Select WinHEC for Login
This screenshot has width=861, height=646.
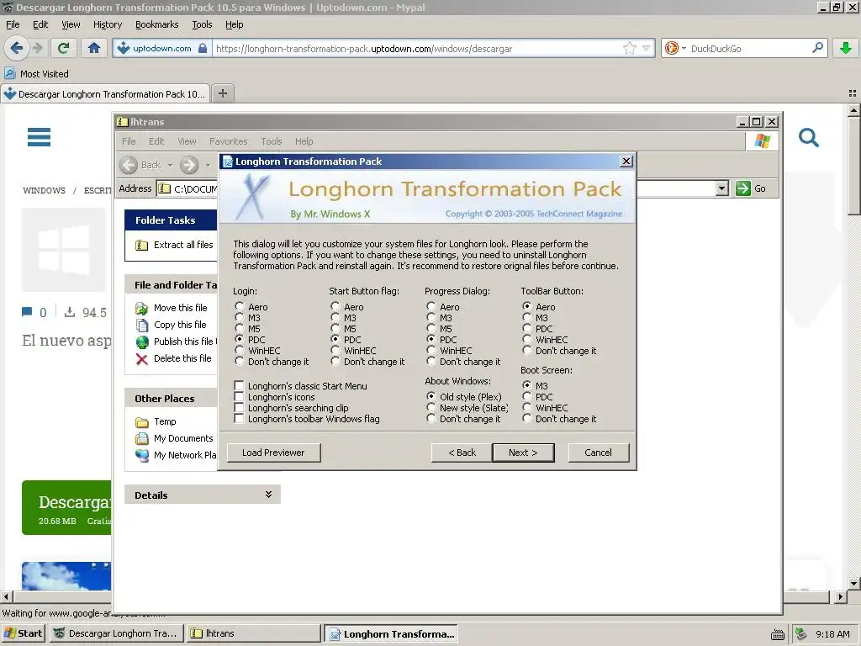point(240,350)
